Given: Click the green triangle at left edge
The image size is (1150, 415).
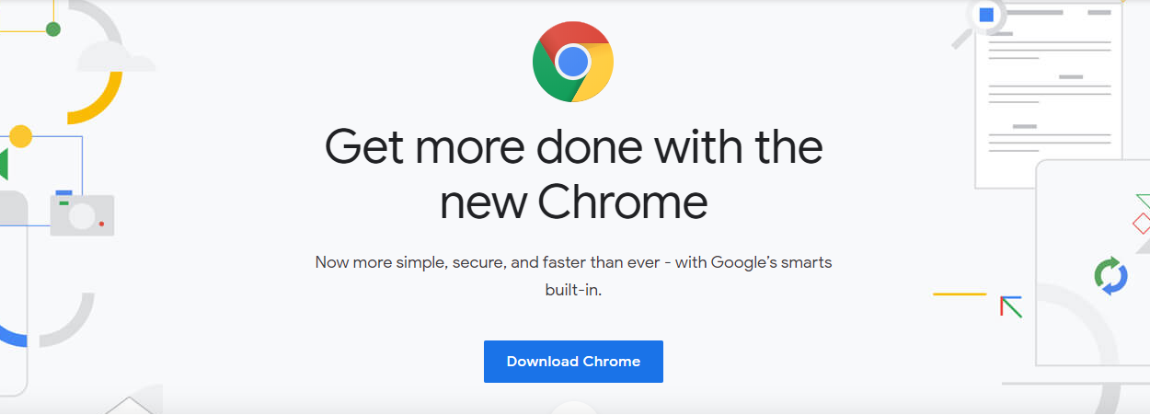Looking at the screenshot, I should pos(4,163).
